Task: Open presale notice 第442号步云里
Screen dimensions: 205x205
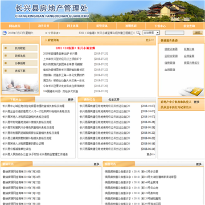Action: (132, 171)
